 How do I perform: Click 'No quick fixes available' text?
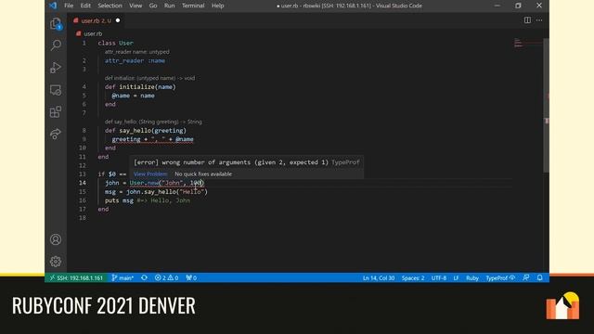click(x=203, y=173)
